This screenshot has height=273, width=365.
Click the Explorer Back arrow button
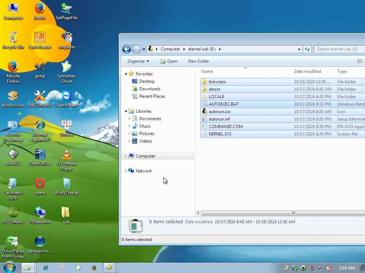coord(127,49)
